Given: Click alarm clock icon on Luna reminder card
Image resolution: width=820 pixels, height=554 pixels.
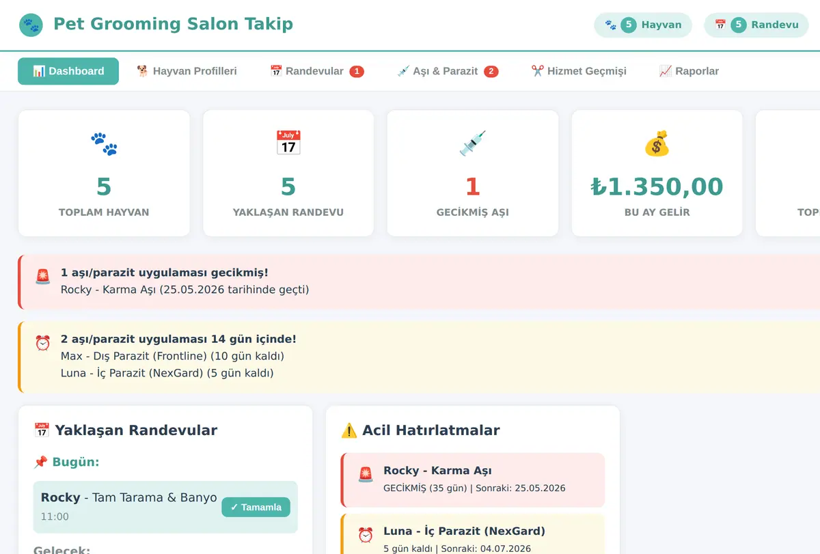Looking at the screenshot, I should click(366, 536).
